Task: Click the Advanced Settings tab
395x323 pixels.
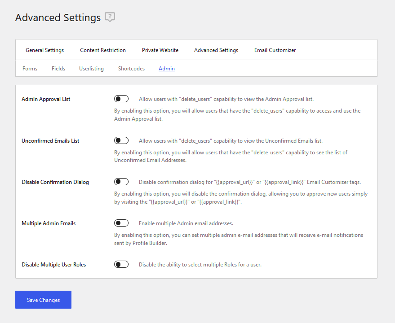Action: [216, 50]
